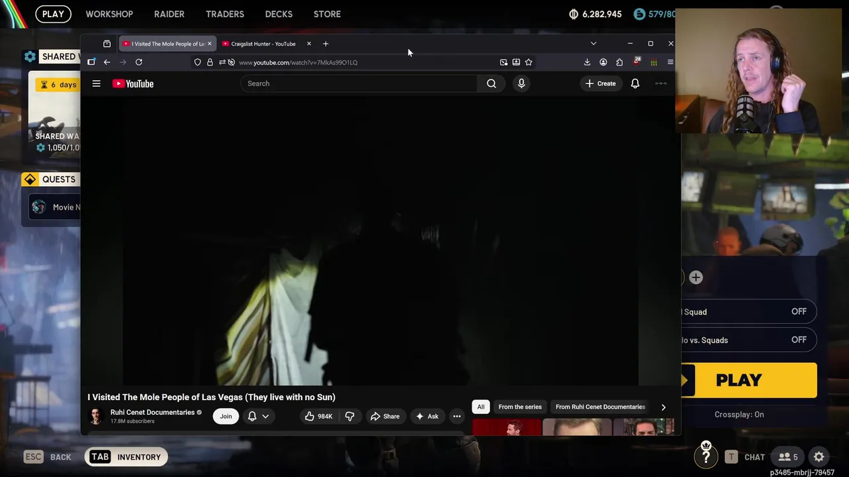This screenshot has height=477, width=849.
Task: Open the game help question mark
Action: (706, 456)
